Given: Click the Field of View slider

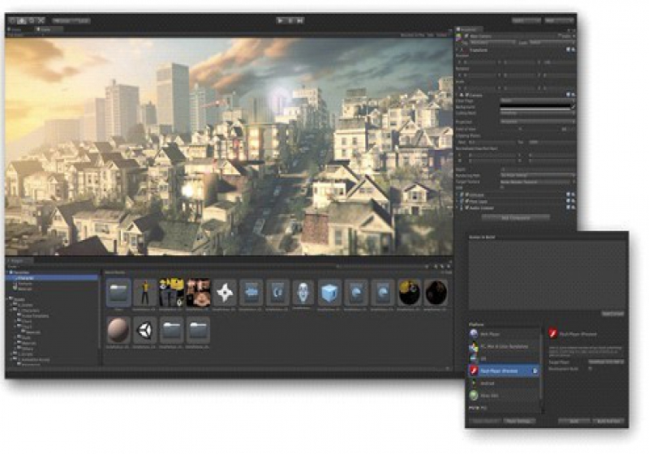Looking at the screenshot, I should [528, 129].
